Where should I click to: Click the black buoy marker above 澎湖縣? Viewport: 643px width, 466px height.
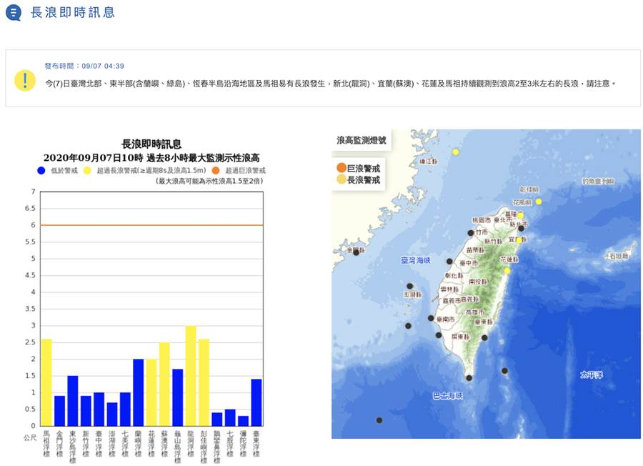tap(409, 287)
